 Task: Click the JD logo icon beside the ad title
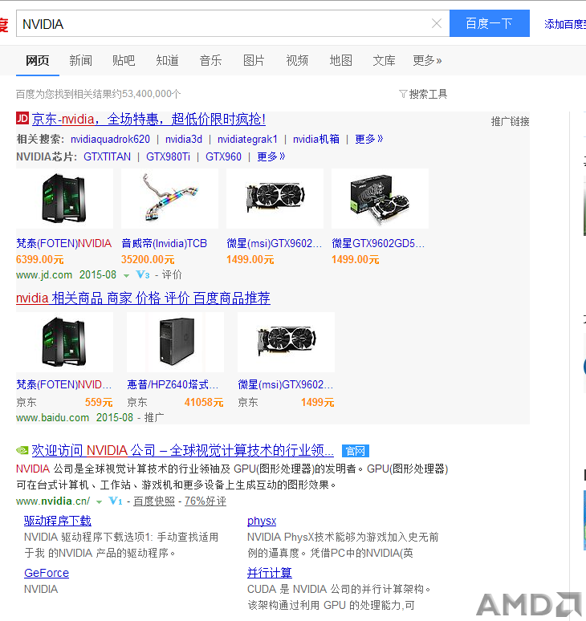(x=22, y=118)
